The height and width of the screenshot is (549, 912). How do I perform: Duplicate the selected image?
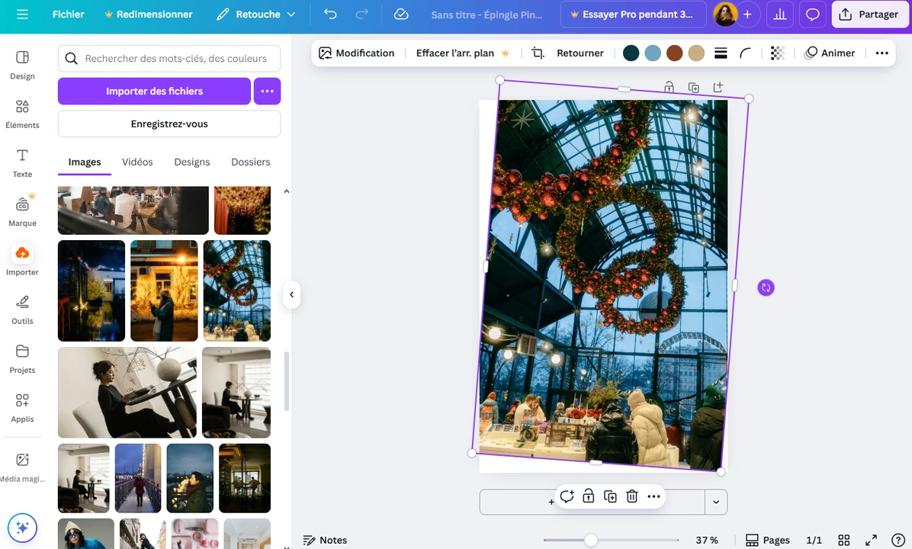coord(610,496)
